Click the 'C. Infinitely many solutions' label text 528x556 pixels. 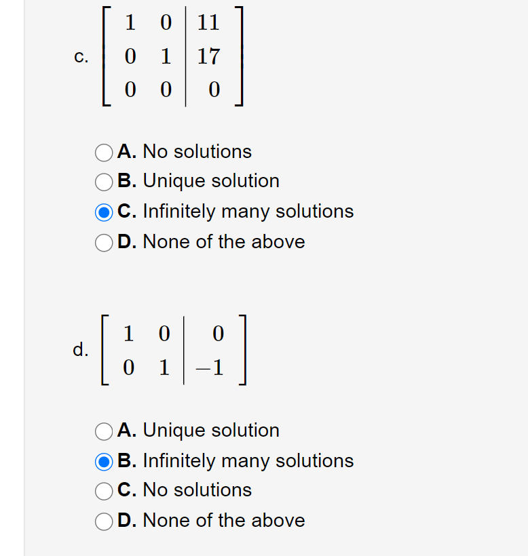(235, 212)
